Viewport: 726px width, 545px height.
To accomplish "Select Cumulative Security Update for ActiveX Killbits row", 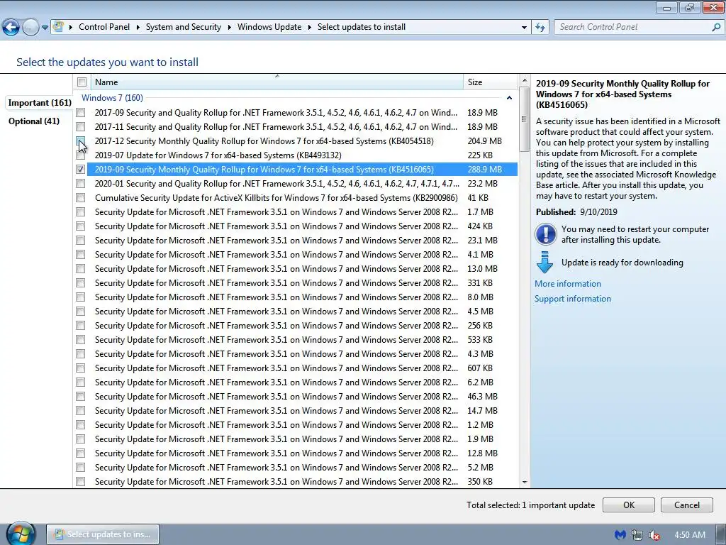I will tap(302, 198).
